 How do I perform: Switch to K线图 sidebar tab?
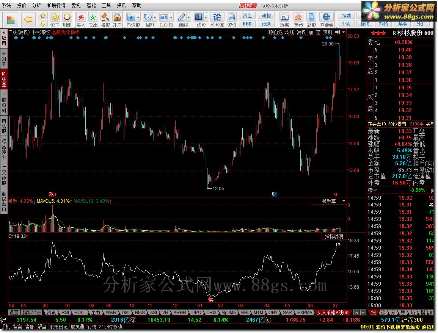pos(4,79)
